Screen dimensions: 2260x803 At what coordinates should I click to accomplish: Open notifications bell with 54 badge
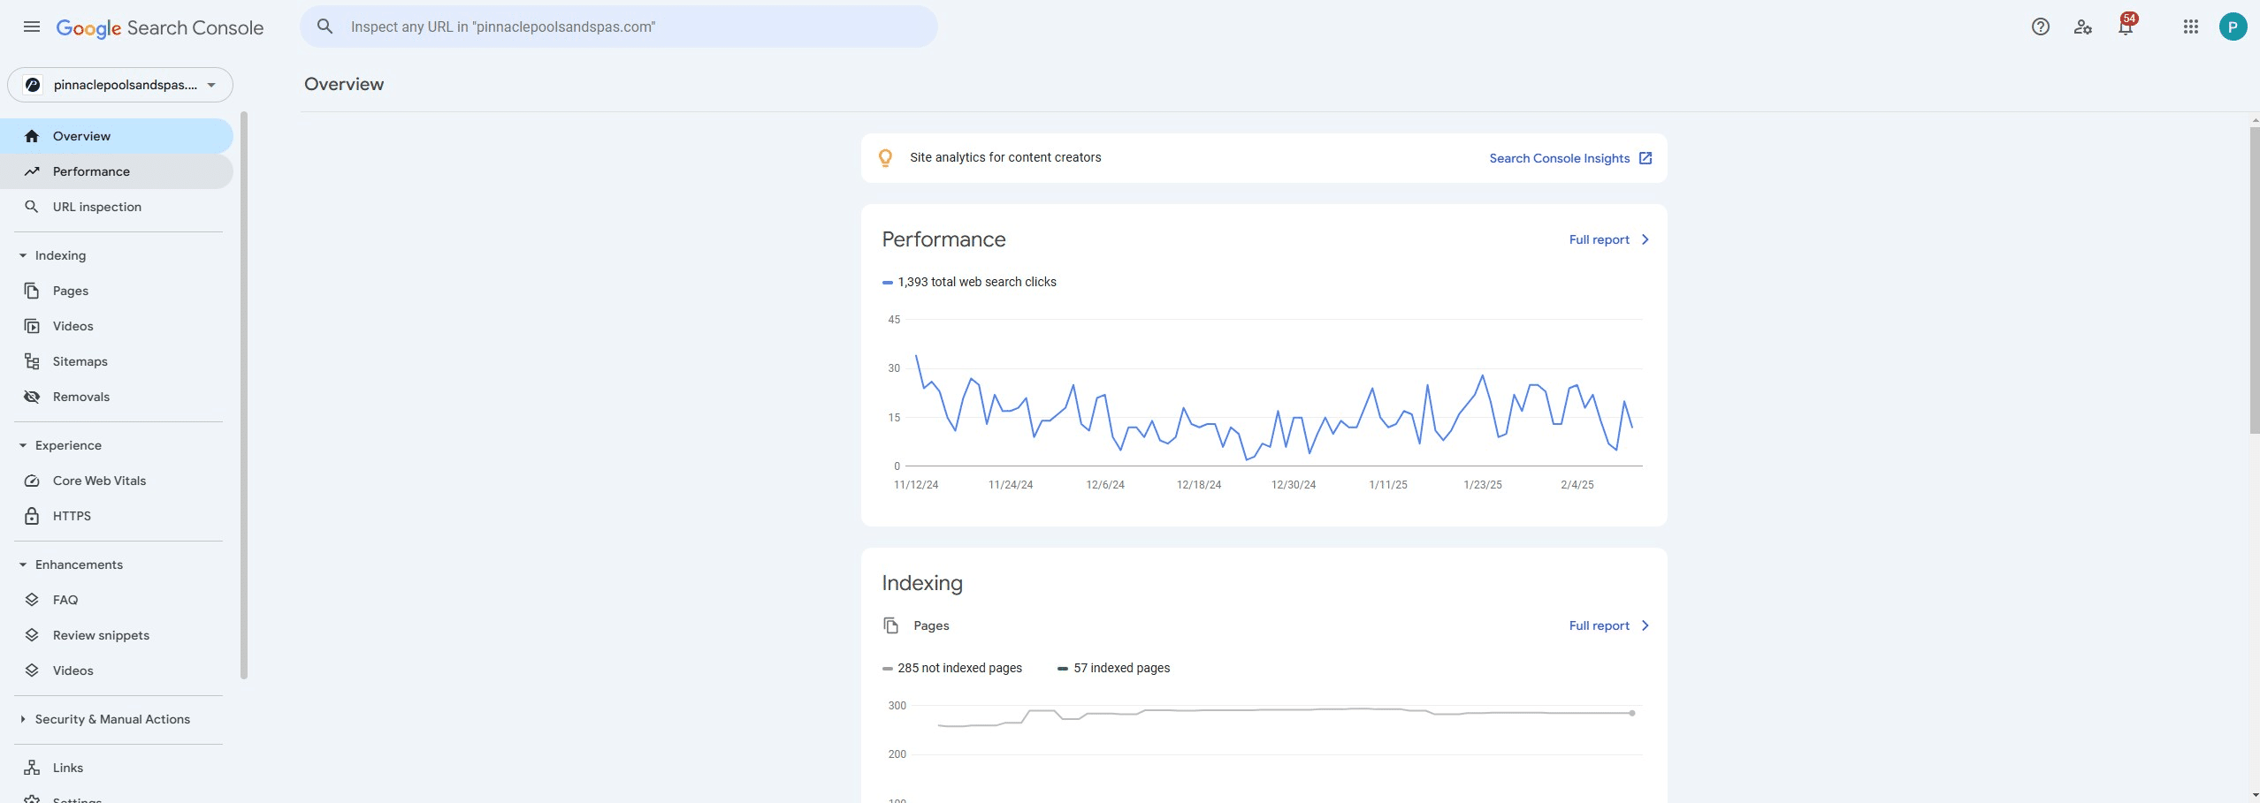(2126, 27)
